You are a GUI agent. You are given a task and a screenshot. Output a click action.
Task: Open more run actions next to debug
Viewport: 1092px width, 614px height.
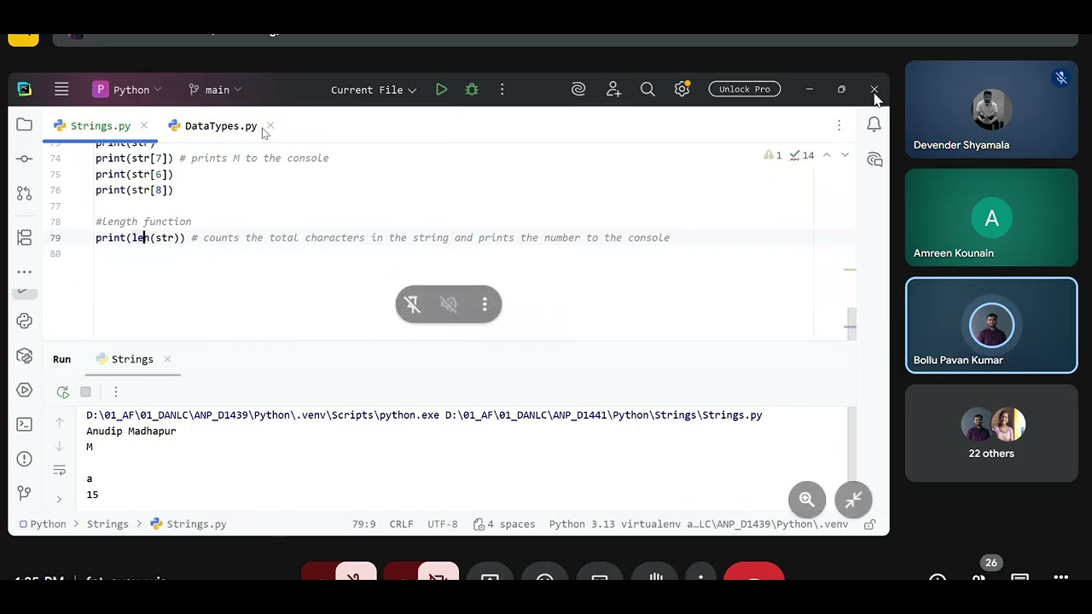(502, 90)
